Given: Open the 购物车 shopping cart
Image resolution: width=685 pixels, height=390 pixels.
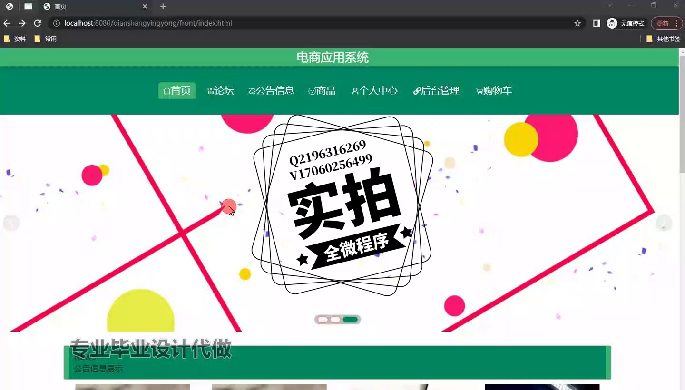Looking at the screenshot, I should click(494, 91).
